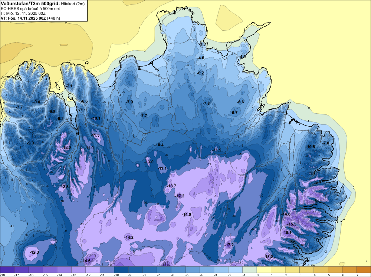The width and height of the screenshot is (371, 277).
Task: Select the -8 label on the color scale
Action: click(x=144, y=275)
